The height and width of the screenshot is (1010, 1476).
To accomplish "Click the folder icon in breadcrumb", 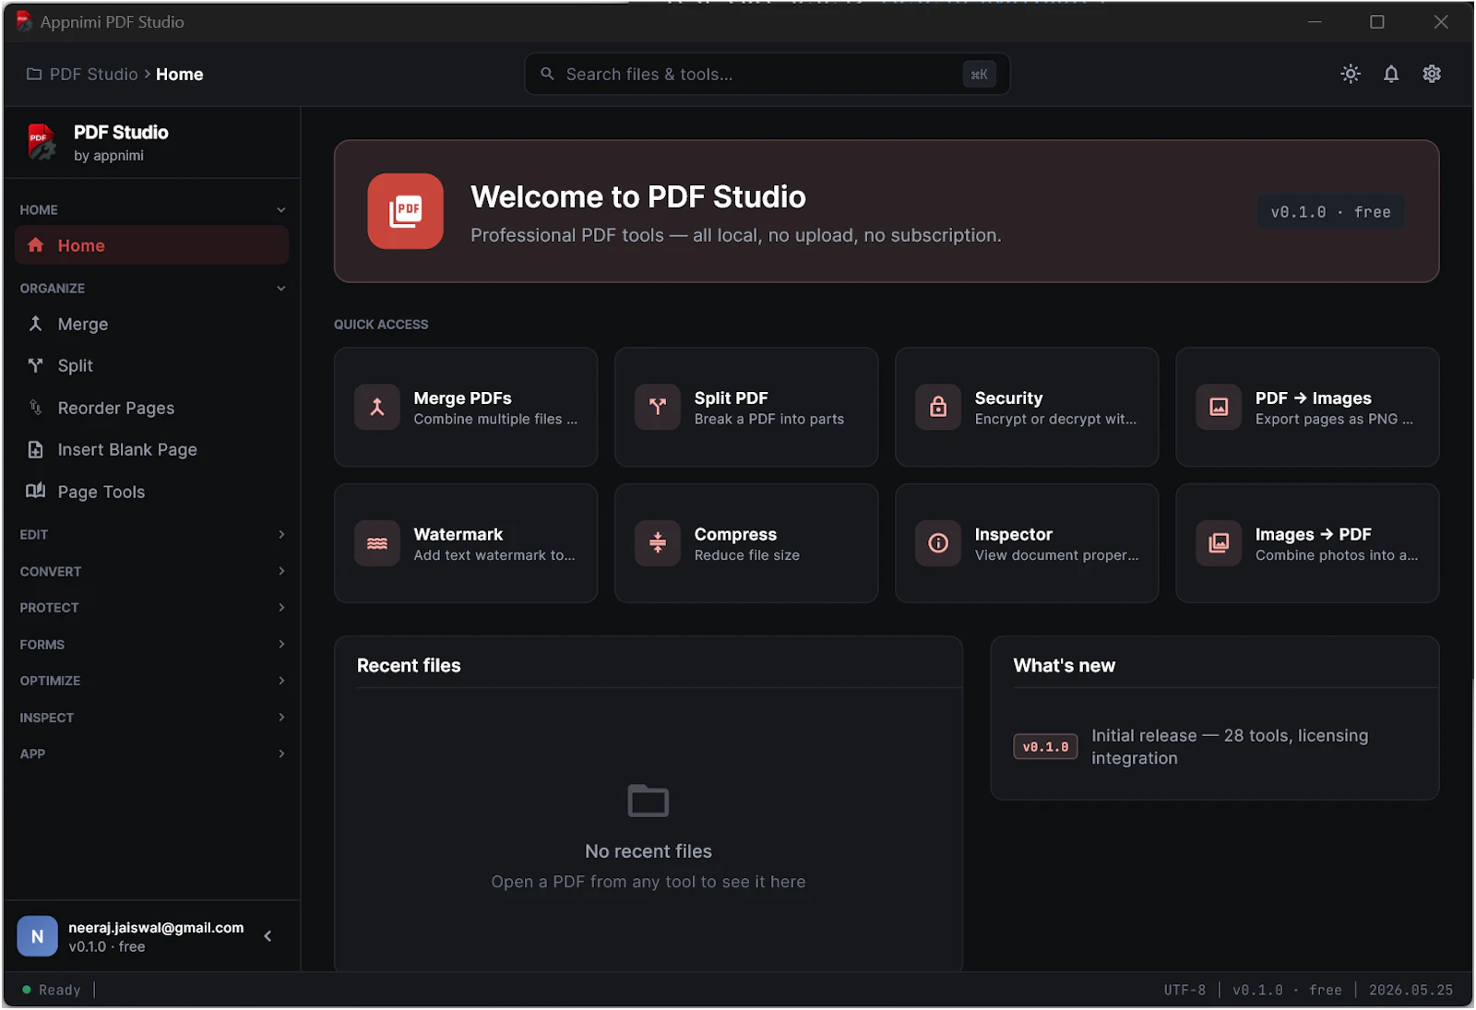I will (34, 74).
